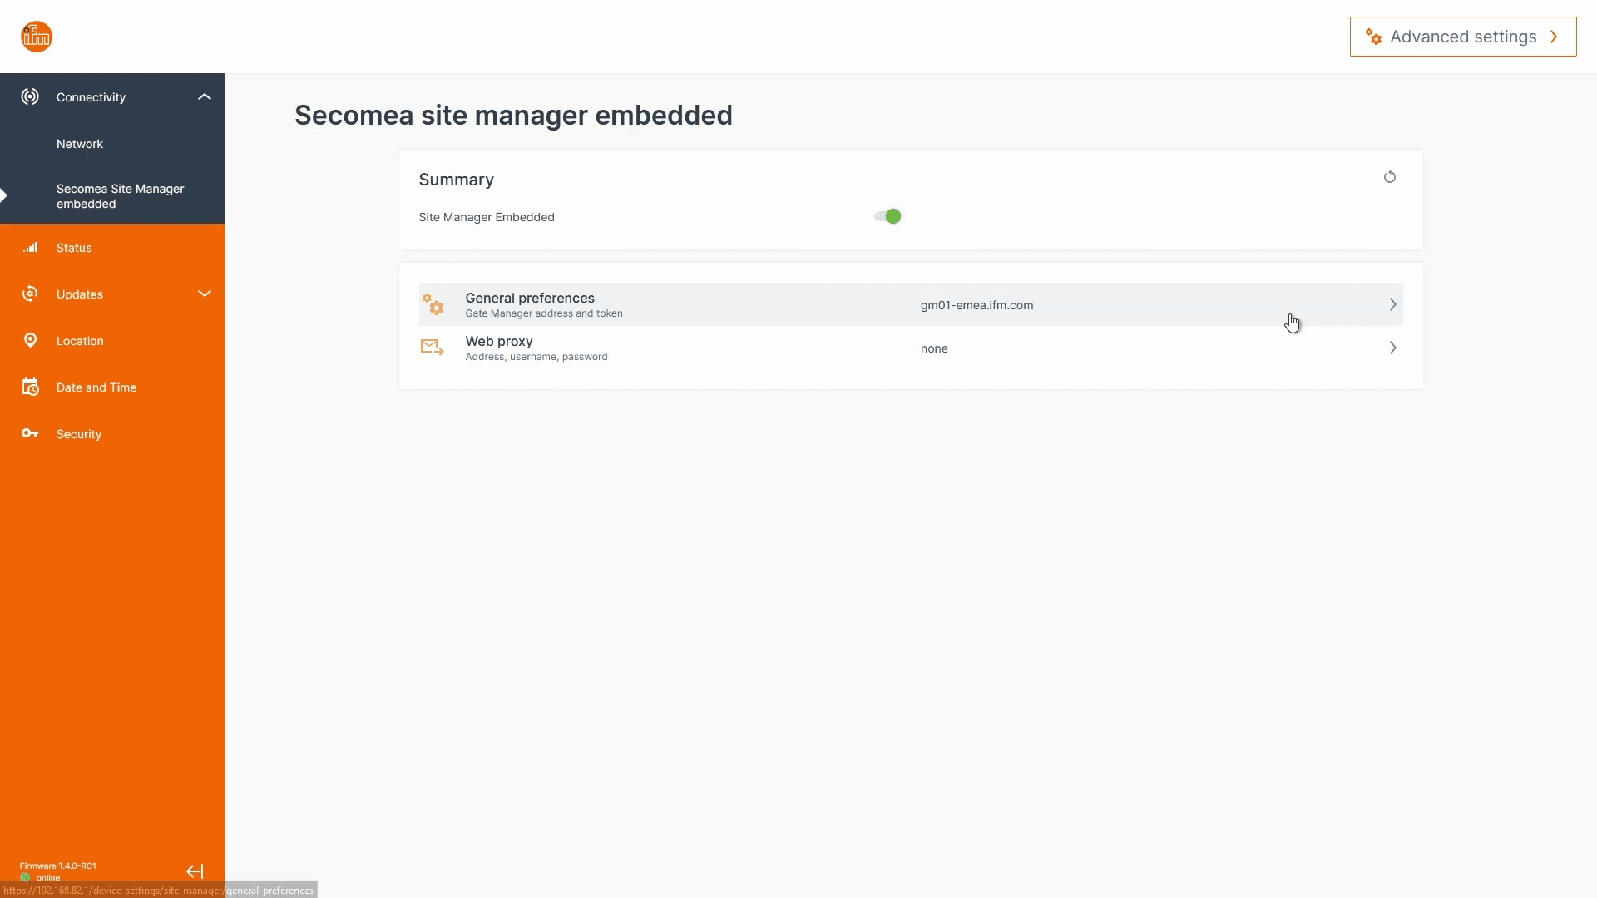Open Advanced settings button
Image resolution: width=1597 pixels, height=898 pixels.
pyautogui.click(x=1462, y=37)
